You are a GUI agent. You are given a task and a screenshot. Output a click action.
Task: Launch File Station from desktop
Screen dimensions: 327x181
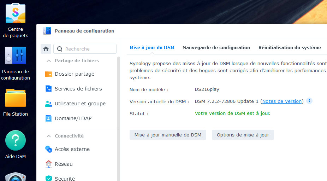15,99
